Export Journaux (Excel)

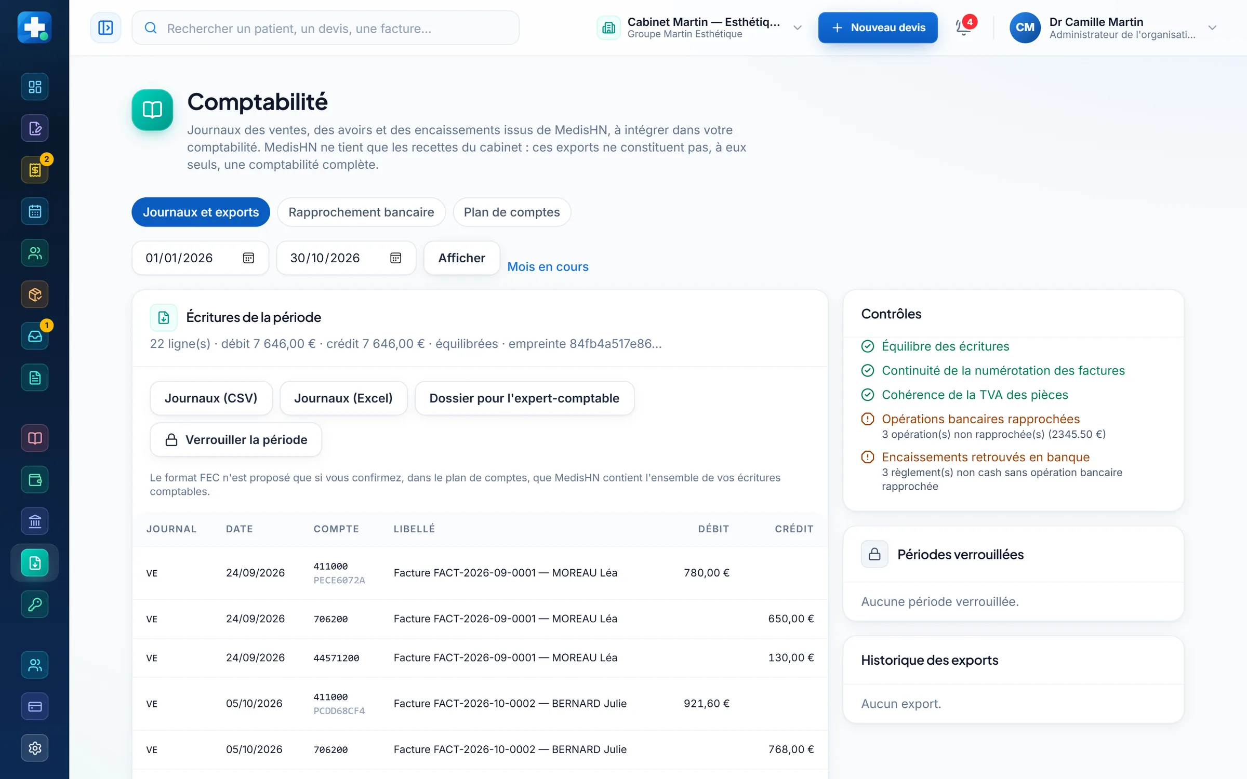343,398
